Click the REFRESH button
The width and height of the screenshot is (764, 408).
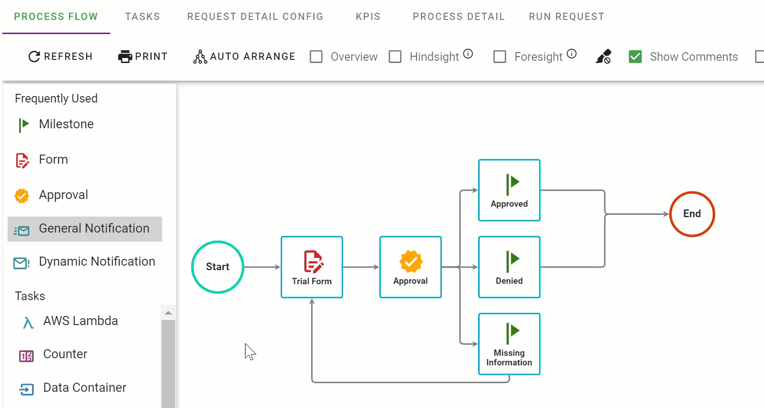(x=60, y=56)
